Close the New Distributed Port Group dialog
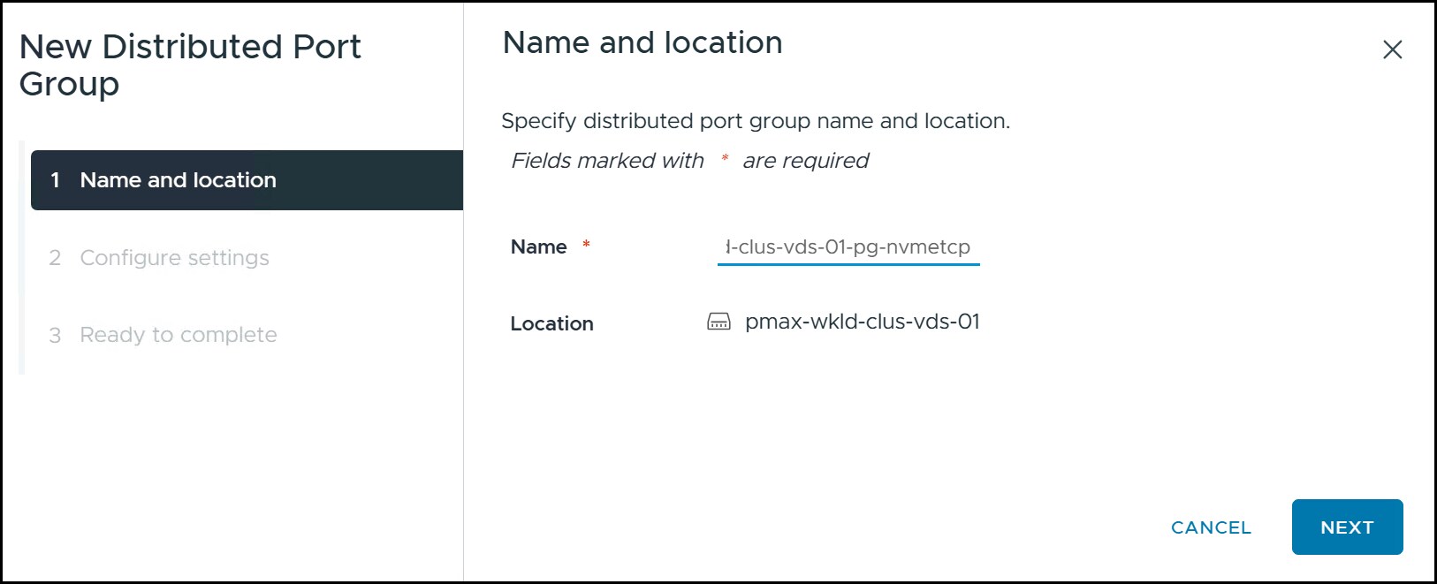 point(1392,50)
